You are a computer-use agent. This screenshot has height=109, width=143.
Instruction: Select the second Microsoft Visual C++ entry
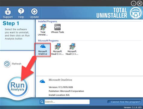pos(72,49)
